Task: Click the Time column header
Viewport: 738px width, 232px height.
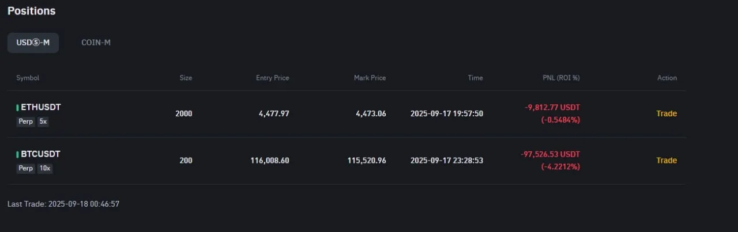Action: coord(475,78)
